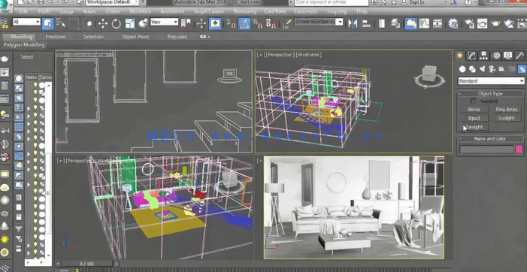527x272 pixels.
Task: Click the Render Production teapot icon
Action: pos(495,23)
